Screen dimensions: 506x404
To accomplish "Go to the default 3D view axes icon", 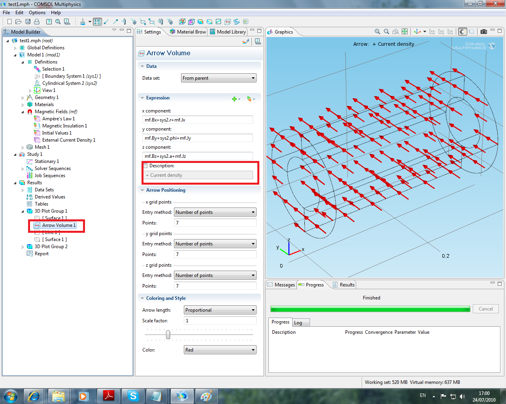I will coord(417,32).
